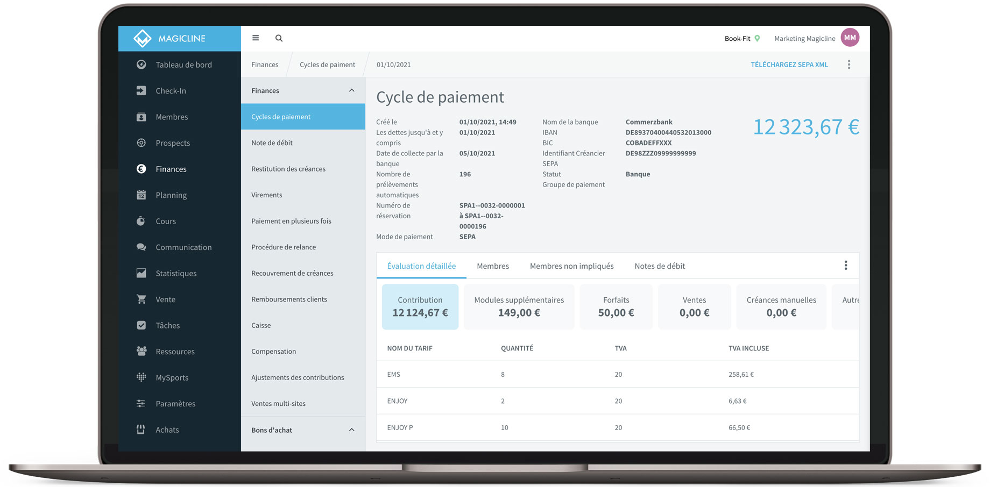Click the EMS tariff row
The height and width of the screenshot is (487, 990).
[618, 374]
